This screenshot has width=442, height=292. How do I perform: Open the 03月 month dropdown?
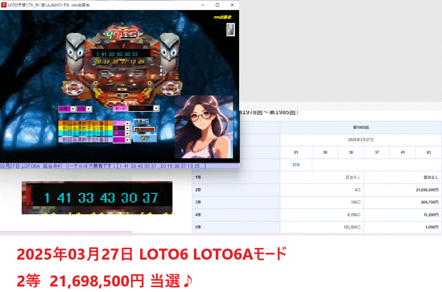(x=73, y=108)
